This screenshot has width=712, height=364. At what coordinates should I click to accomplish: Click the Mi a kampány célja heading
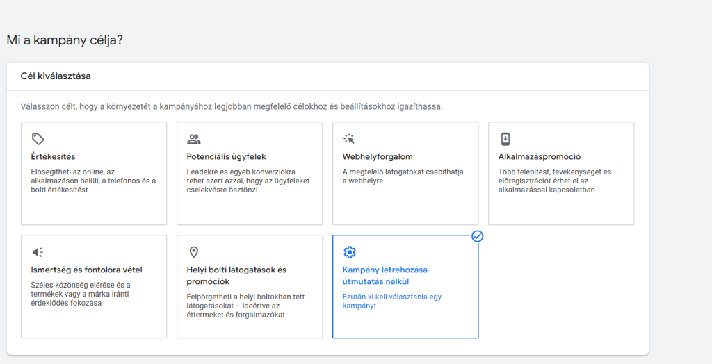65,40
